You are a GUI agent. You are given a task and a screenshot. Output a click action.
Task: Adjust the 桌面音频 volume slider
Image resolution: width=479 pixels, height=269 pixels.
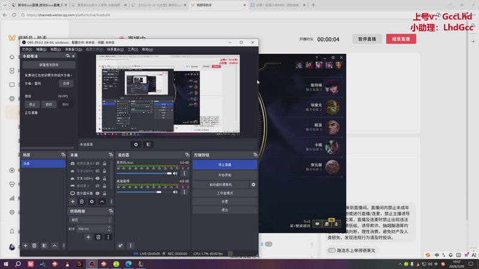pyautogui.click(x=144, y=192)
